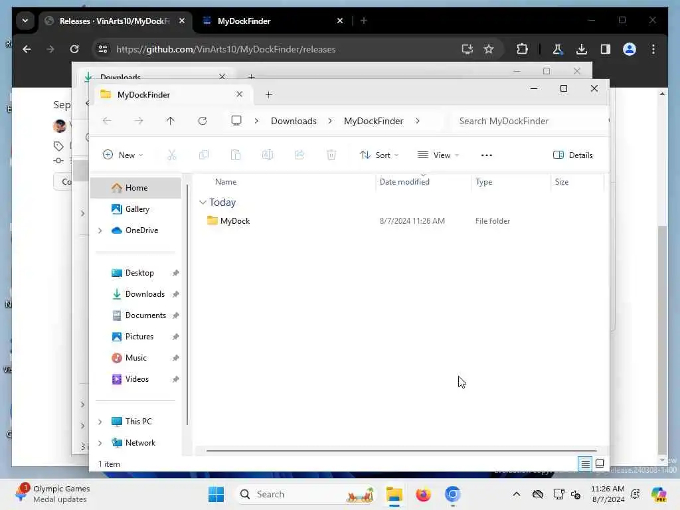Switch to large thumbnails layout icon in status bar

point(600,464)
